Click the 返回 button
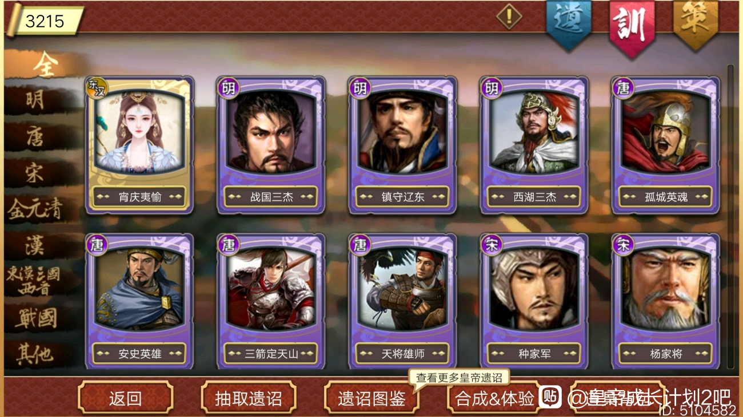Viewport: 743px width, 417px height. pos(125,398)
